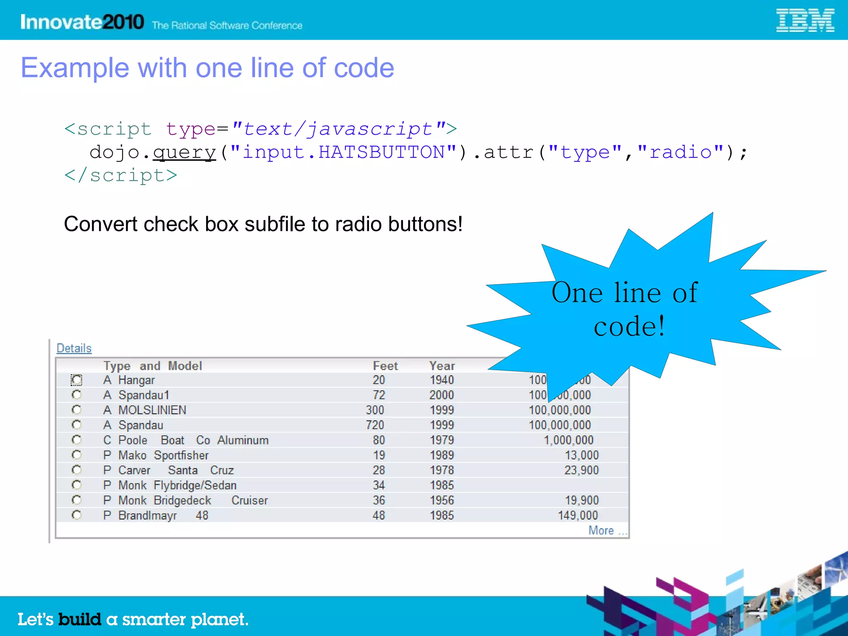Click the 'P Brandlmayr 48' model text

[x=156, y=516]
